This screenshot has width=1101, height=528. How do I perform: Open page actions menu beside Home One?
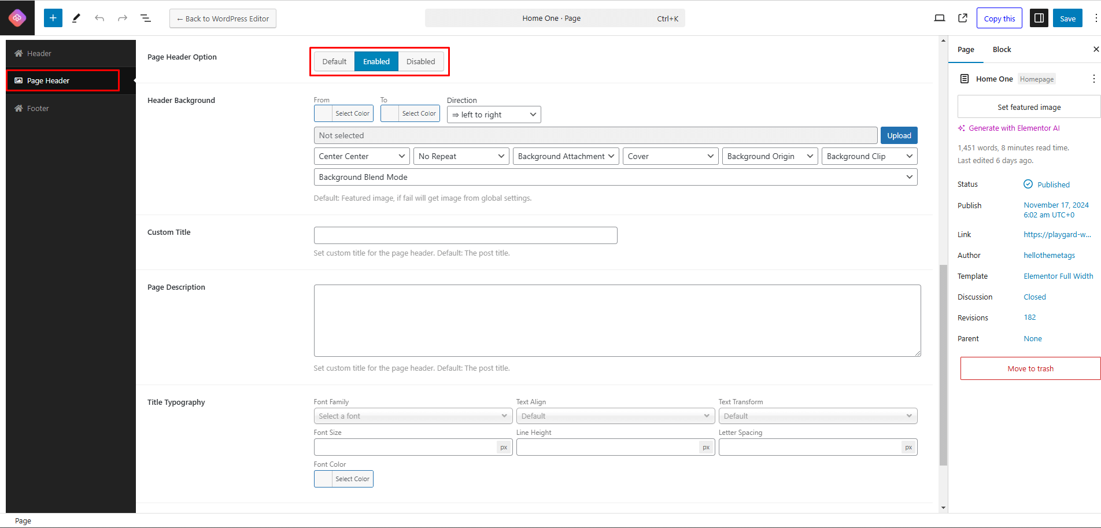click(x=1093, y=79)
